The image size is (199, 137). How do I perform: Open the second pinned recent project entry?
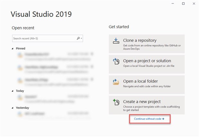point(51,68)
